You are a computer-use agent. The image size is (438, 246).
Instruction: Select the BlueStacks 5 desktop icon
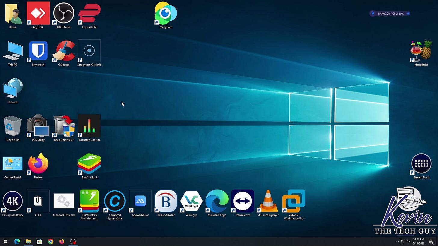(89, 166)
